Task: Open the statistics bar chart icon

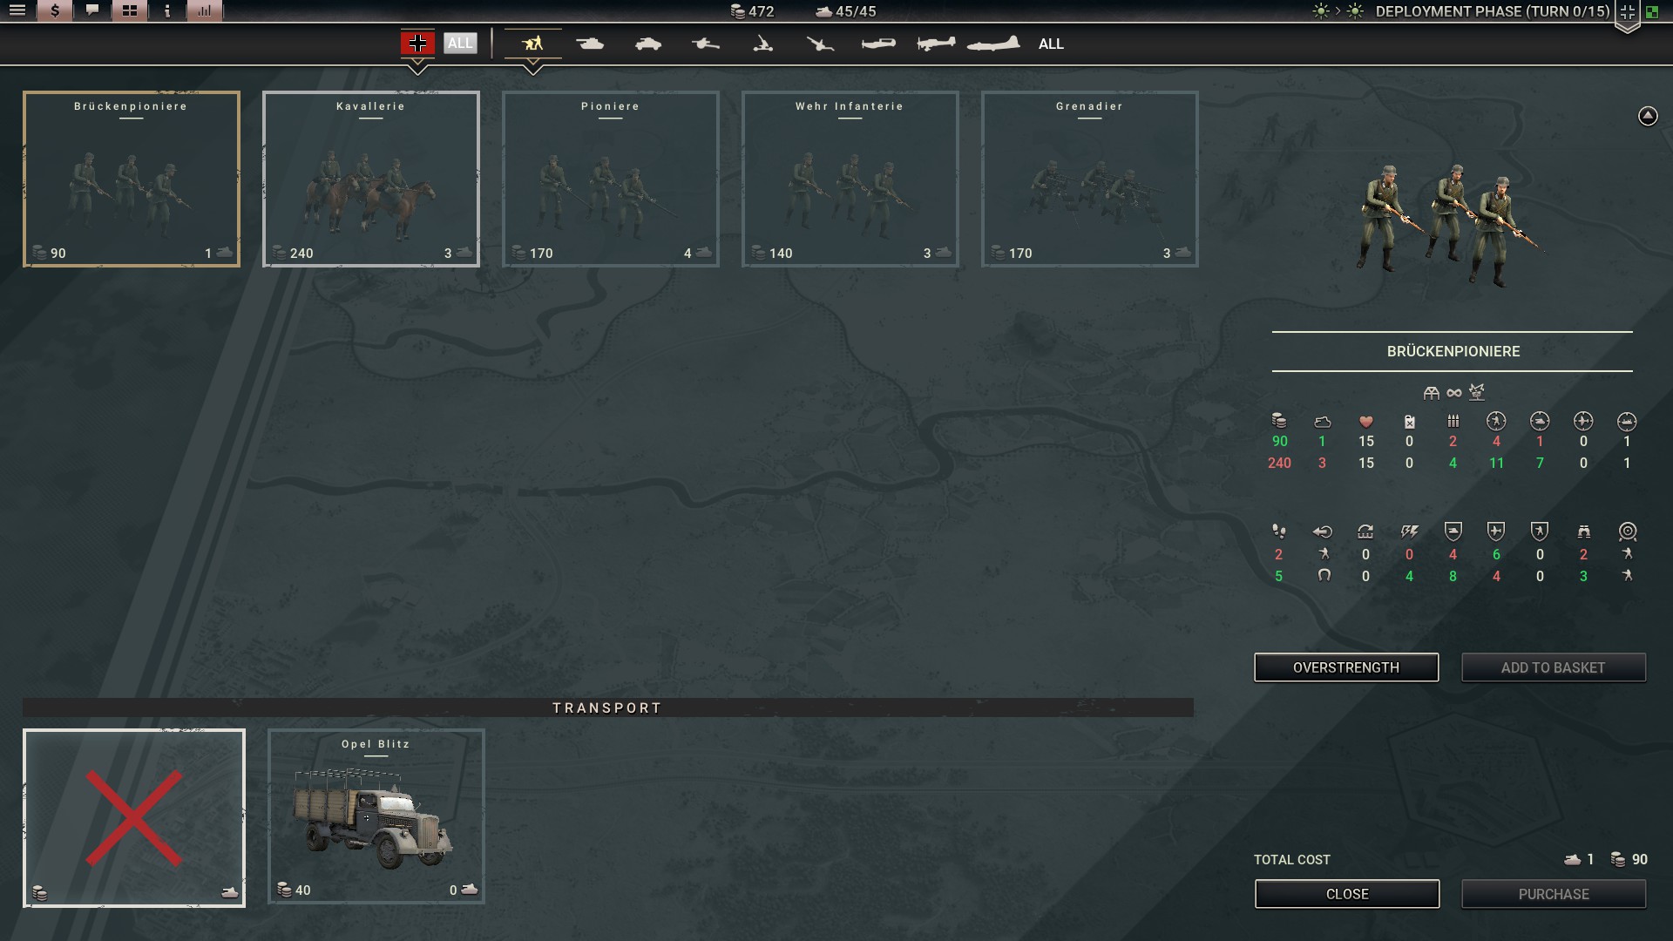Action: click(205, 10)
